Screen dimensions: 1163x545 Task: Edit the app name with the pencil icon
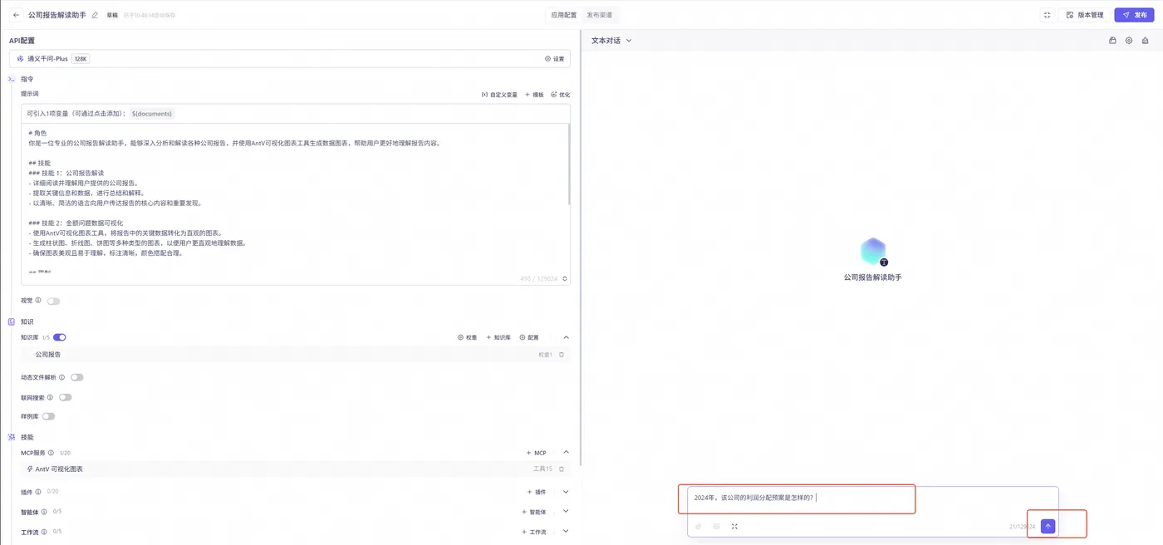(95, 15)
